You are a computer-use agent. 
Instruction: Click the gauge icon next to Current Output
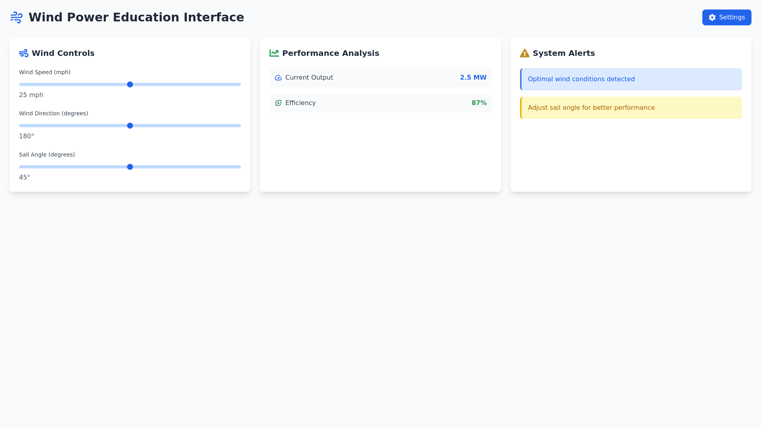[278, 78]
